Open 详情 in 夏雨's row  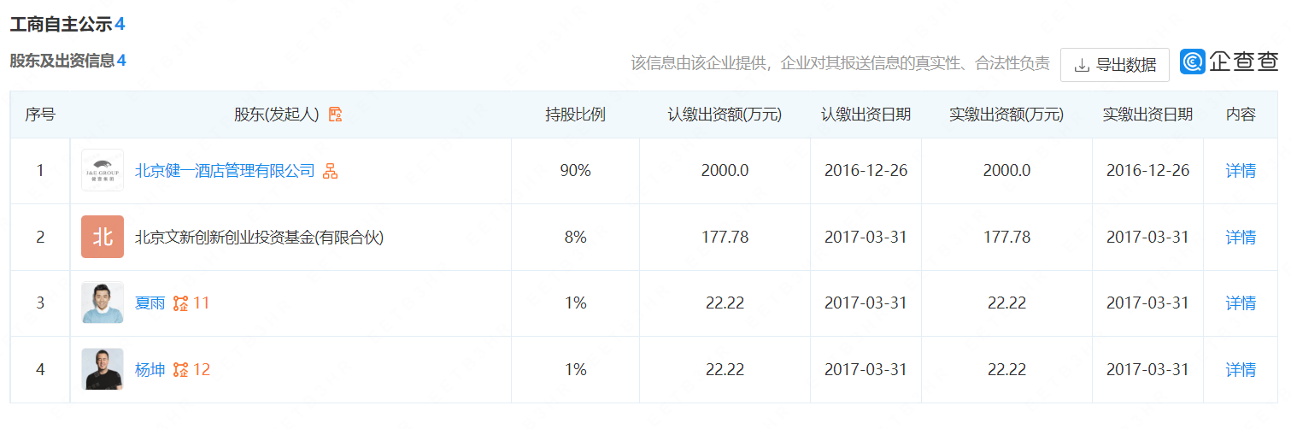pyautogui.click(x=1241, y=303)
